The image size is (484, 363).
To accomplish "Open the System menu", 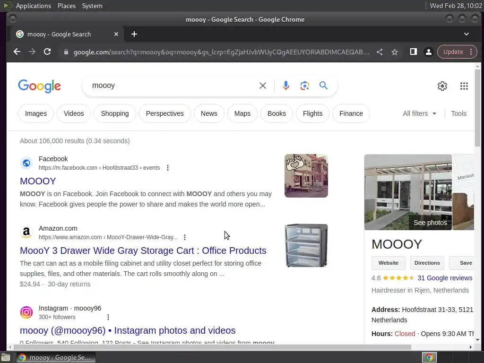I will (92, 6).
